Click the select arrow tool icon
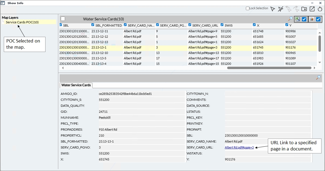The width and height of the screenshot is (325, 171). point(273,9)
